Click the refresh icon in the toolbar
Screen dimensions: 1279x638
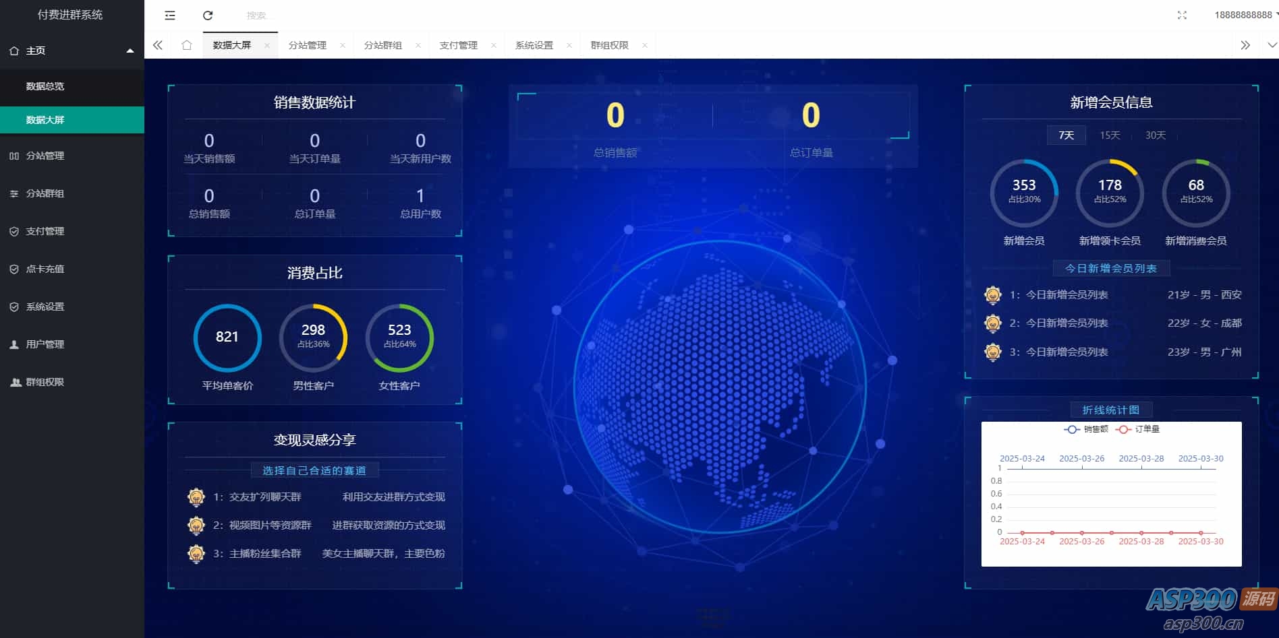[x=208, y=15]
